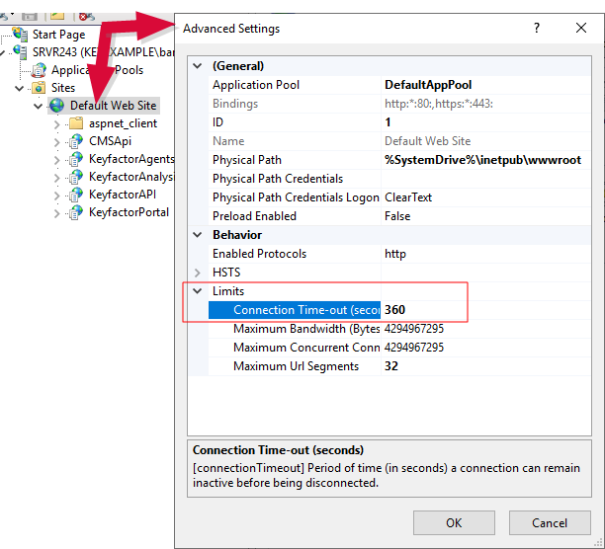Click the Cancel button

(x=549, y=523)
